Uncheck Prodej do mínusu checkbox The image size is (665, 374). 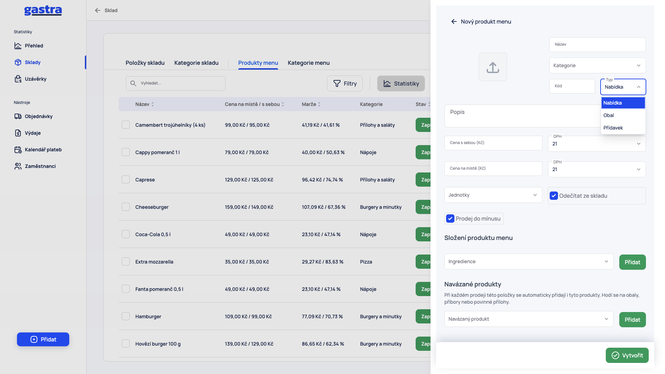click(450, 219)
